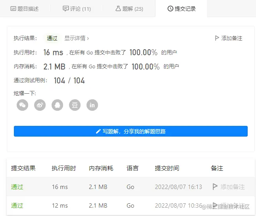Select the 提交记录 tab

pyautogui.click(x=181, y=9)
